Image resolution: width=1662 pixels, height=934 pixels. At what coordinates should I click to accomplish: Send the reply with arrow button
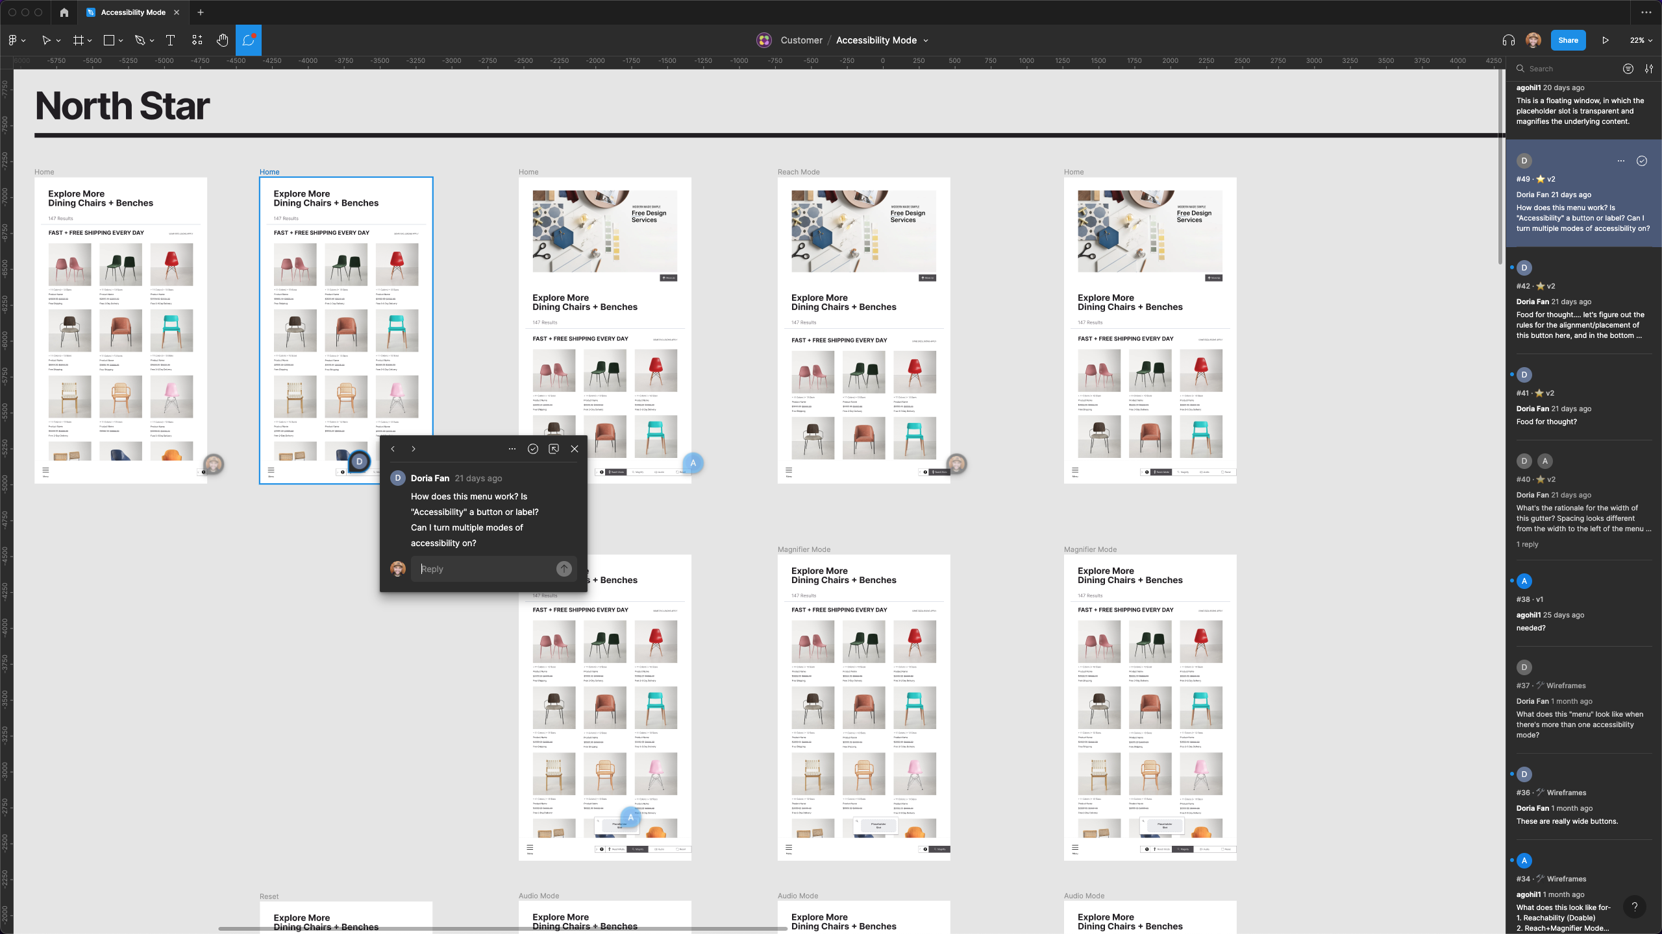coord(564,569)
